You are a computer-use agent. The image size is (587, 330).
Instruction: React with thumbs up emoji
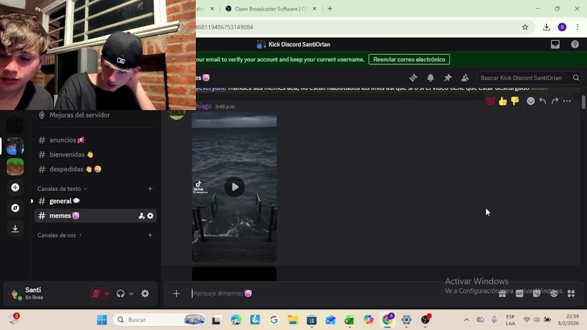pos(503,101)
